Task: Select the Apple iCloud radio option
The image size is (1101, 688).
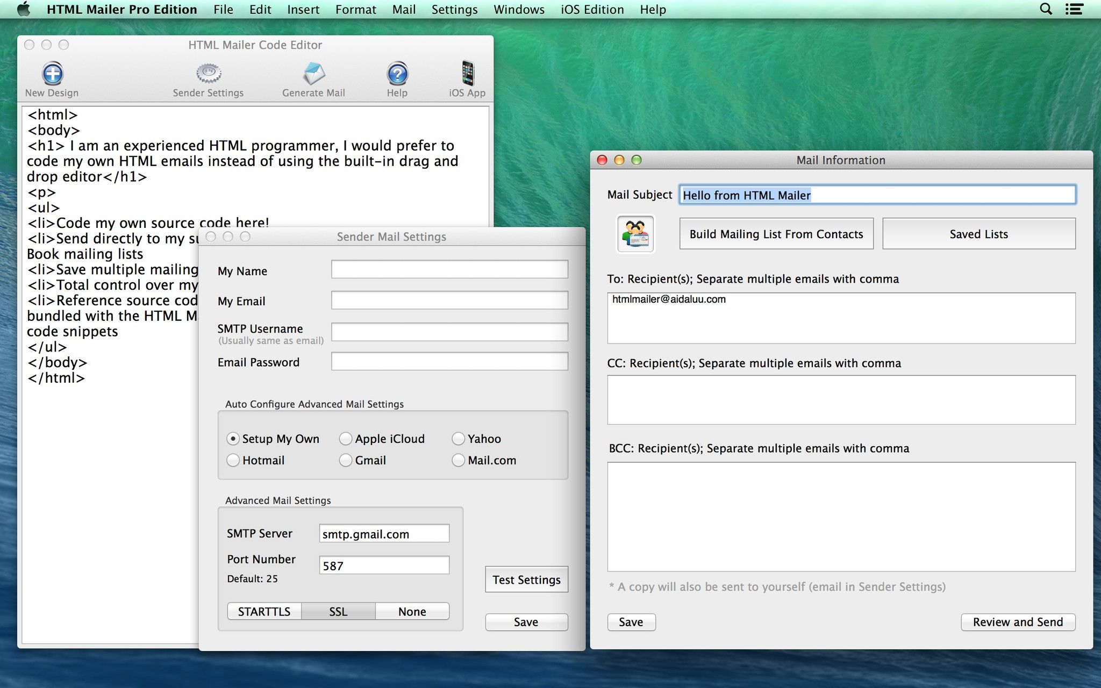Action: pyautogui.click(x=346, y=439)
